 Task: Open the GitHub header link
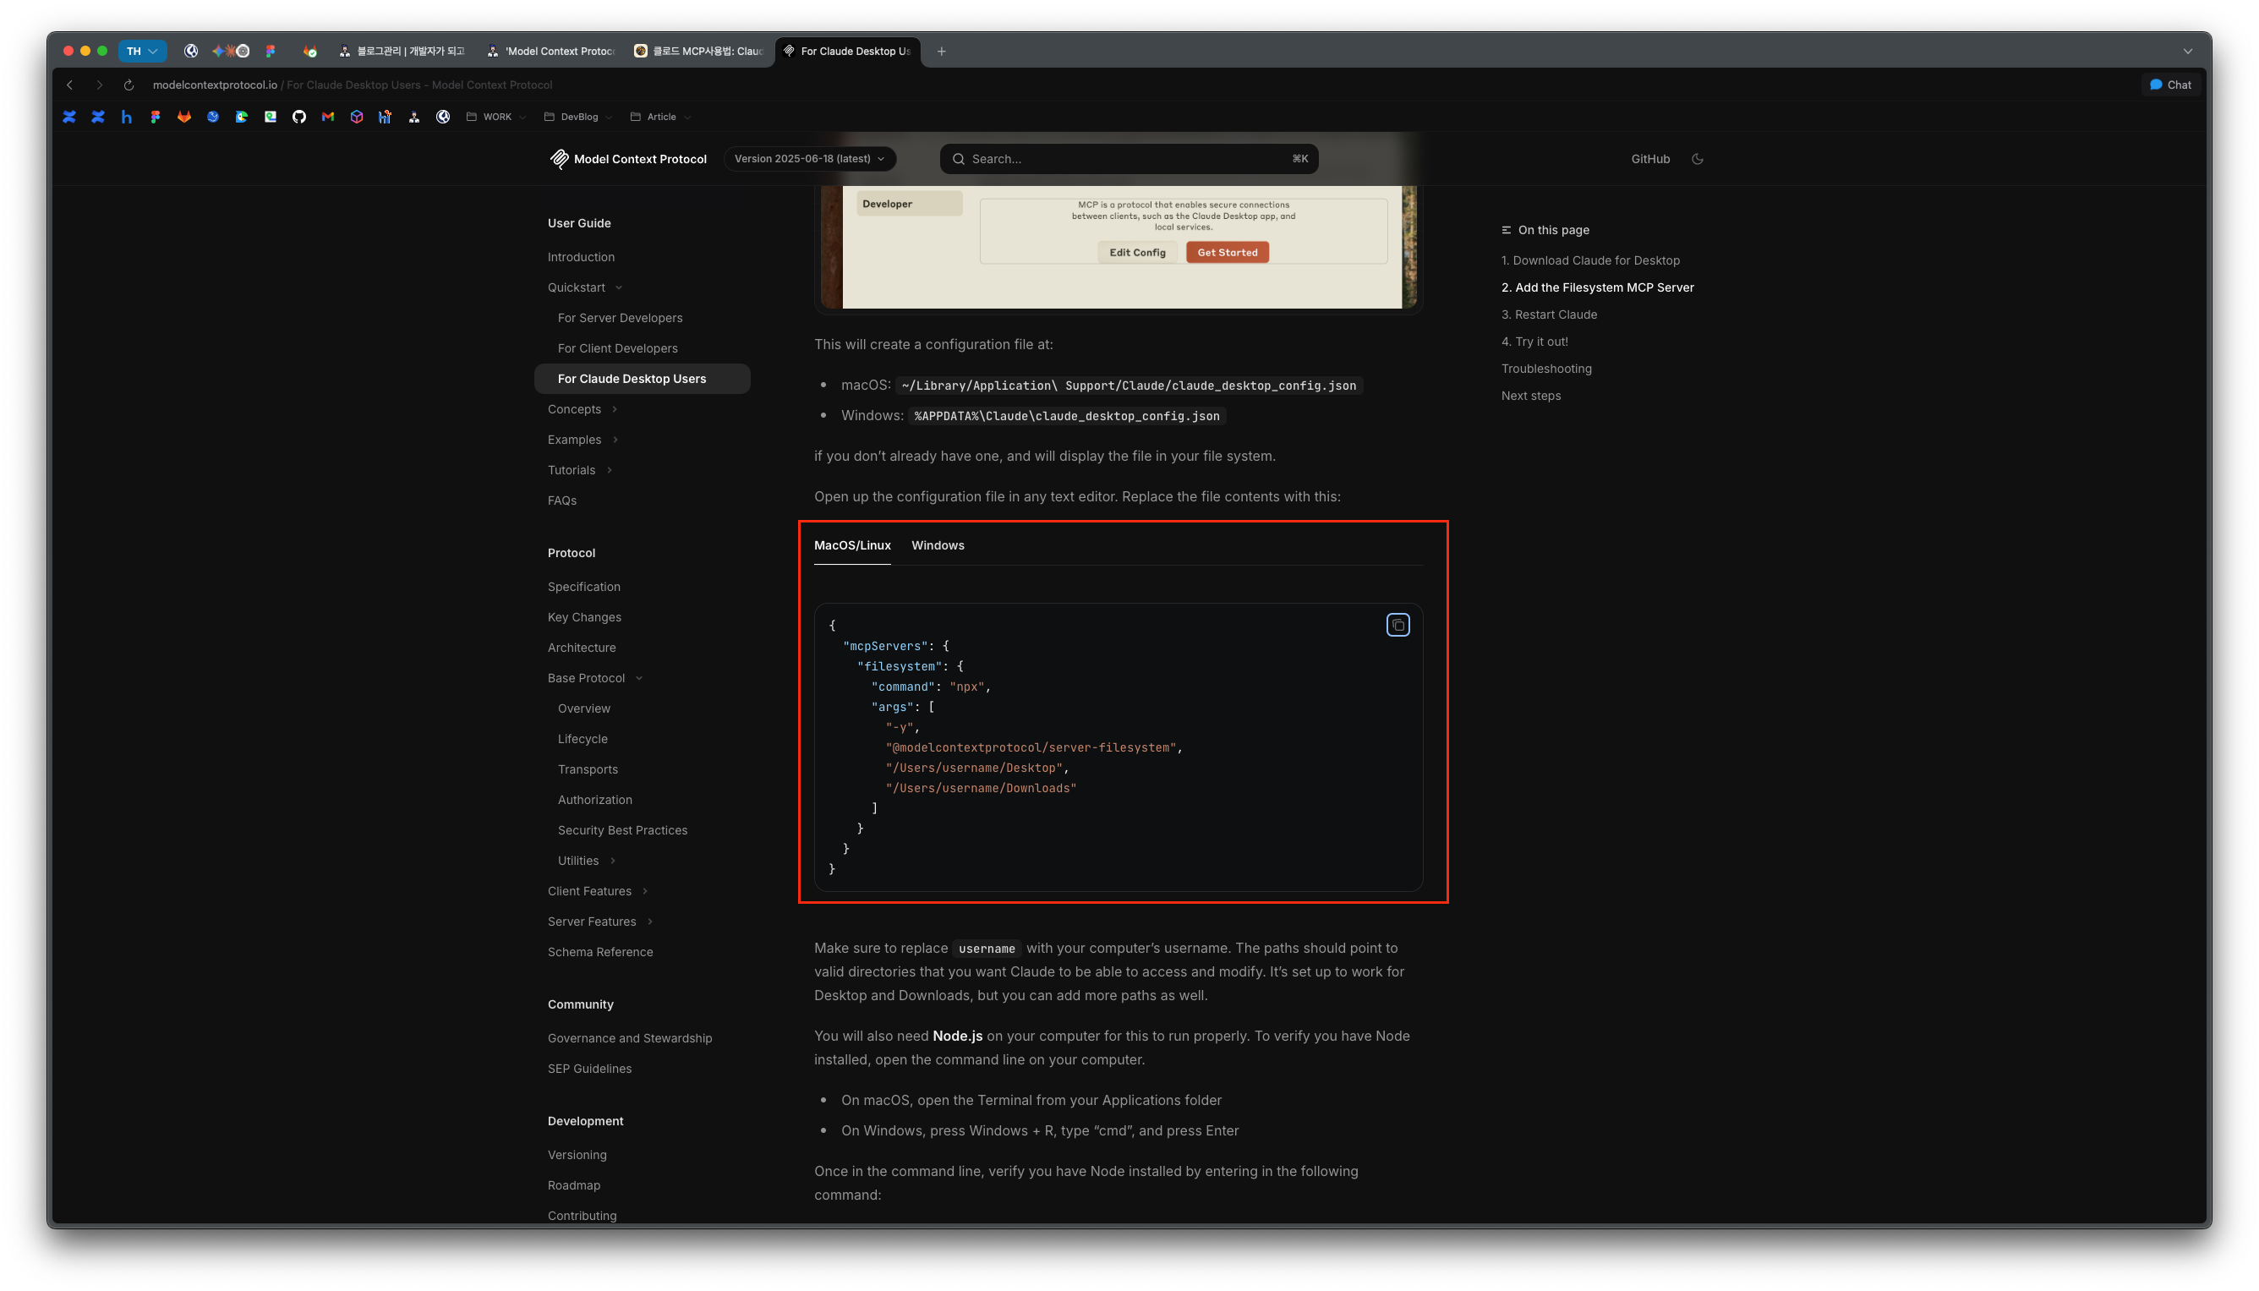pos(1649,159)
